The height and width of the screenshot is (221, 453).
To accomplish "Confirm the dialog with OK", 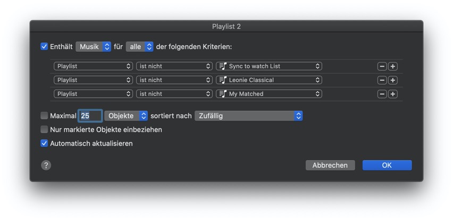I will point(387,165).
